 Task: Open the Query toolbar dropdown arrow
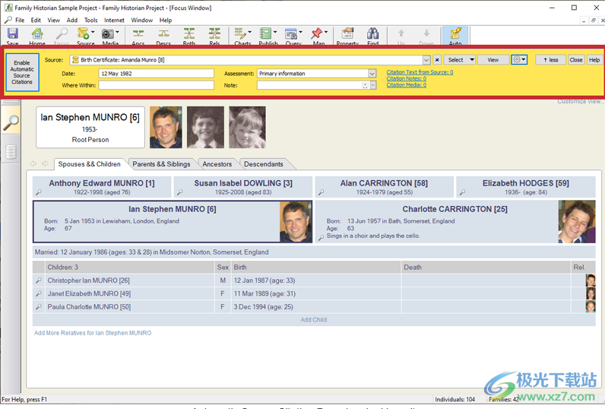tap(300, 33)
